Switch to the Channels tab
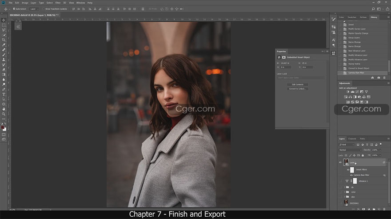Screen dimensions: 391x219 coord(352,138)
